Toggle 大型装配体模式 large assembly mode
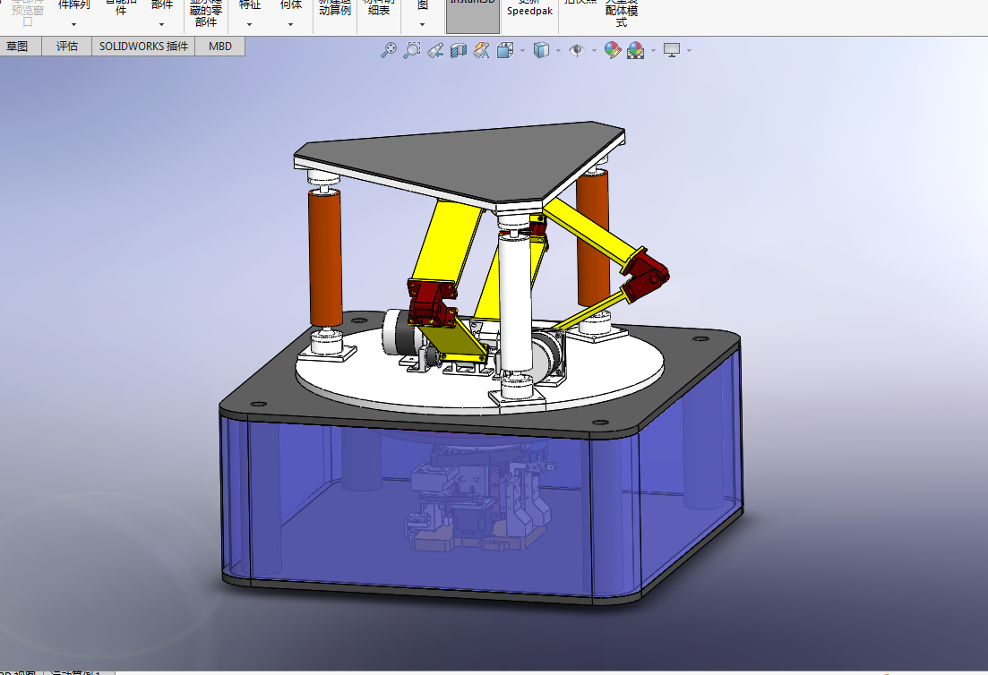 622,13
